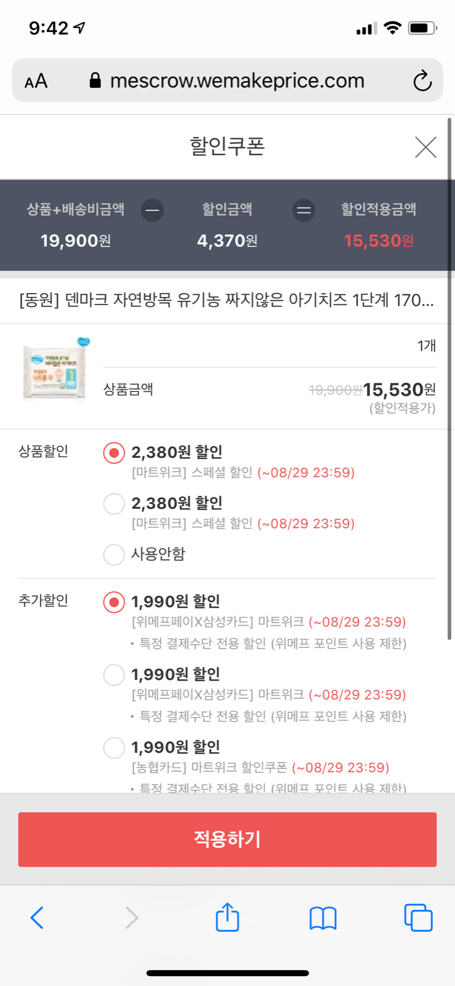455x986 pixels.
Task: Select first 1,990원 위메프페이X삼성카드 discount
Action: tap(114, 602)
